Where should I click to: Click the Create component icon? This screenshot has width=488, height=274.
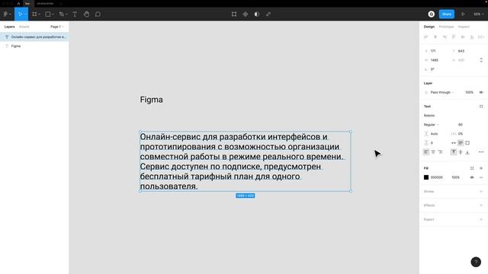(x=246, y=14)
